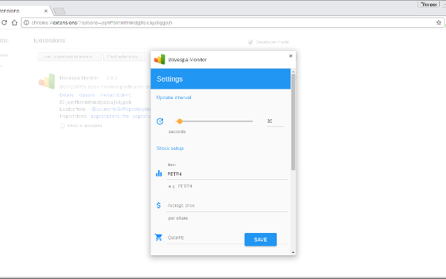The height and width of the screenshot is (279, 446).
Task: Click the Update interval heading
Action: pyautogui.click(x=174, y=98)
